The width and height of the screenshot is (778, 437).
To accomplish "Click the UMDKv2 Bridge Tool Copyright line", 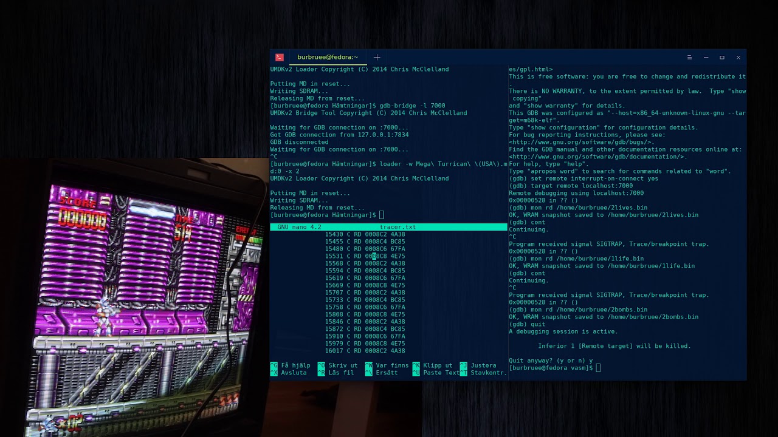I will 368,113.
